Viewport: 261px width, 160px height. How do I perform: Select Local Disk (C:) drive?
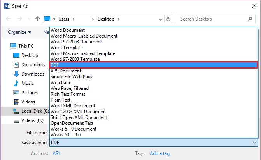pos(35,111)
